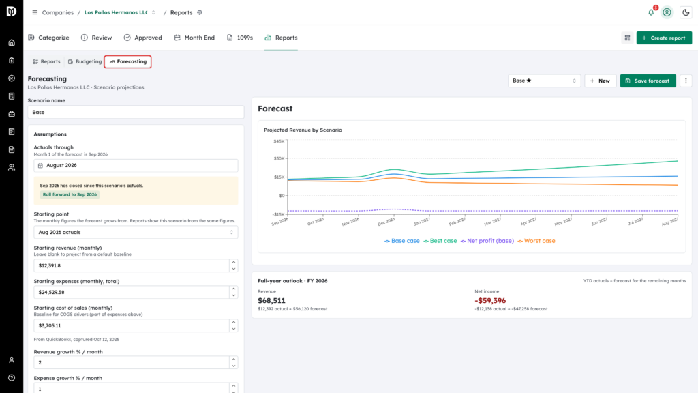Click the app logo at top left

pos(12,11)
